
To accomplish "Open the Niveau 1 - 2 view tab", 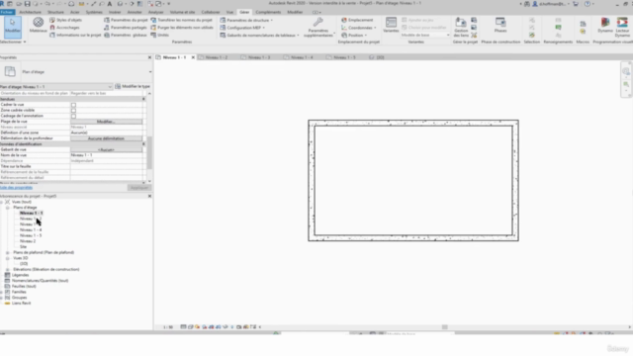I will pos(217,57).
